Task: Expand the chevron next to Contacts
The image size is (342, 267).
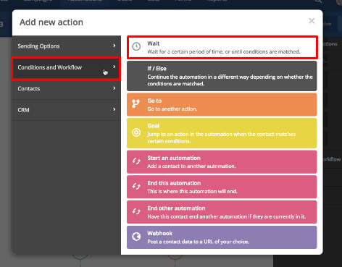Action: (x=114, y=88)
